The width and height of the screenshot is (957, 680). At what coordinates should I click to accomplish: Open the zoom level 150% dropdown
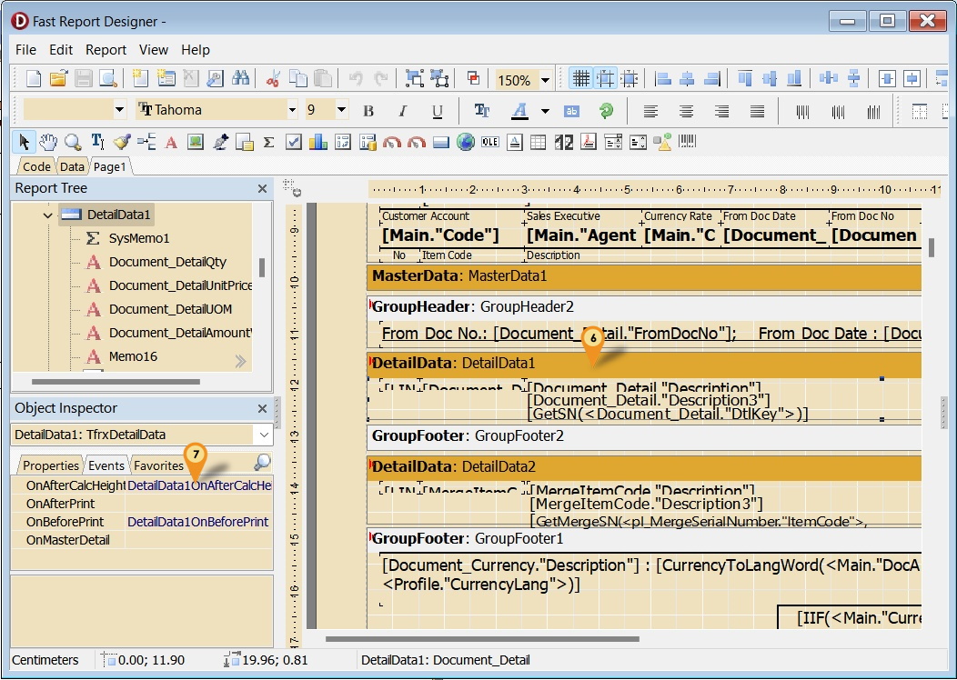click(x=545, y=80)
